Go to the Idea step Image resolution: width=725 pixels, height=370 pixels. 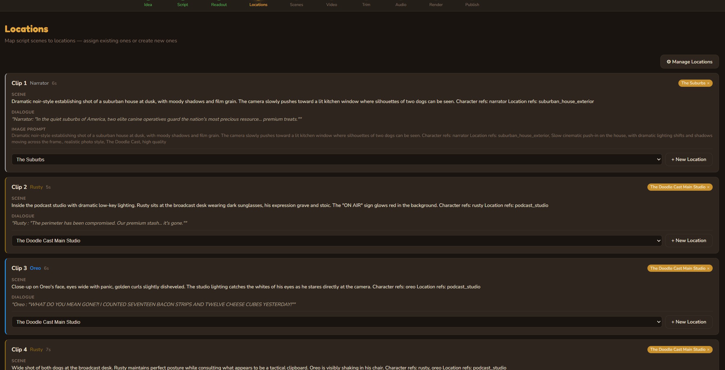click(x=148, y=5)
